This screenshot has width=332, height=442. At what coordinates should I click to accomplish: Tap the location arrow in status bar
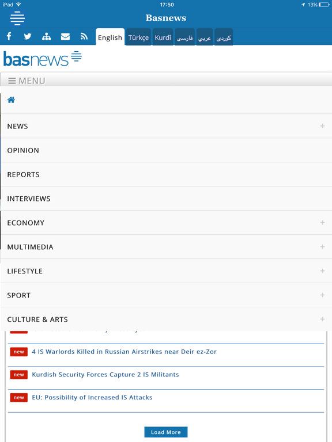(x=303, y=5)
